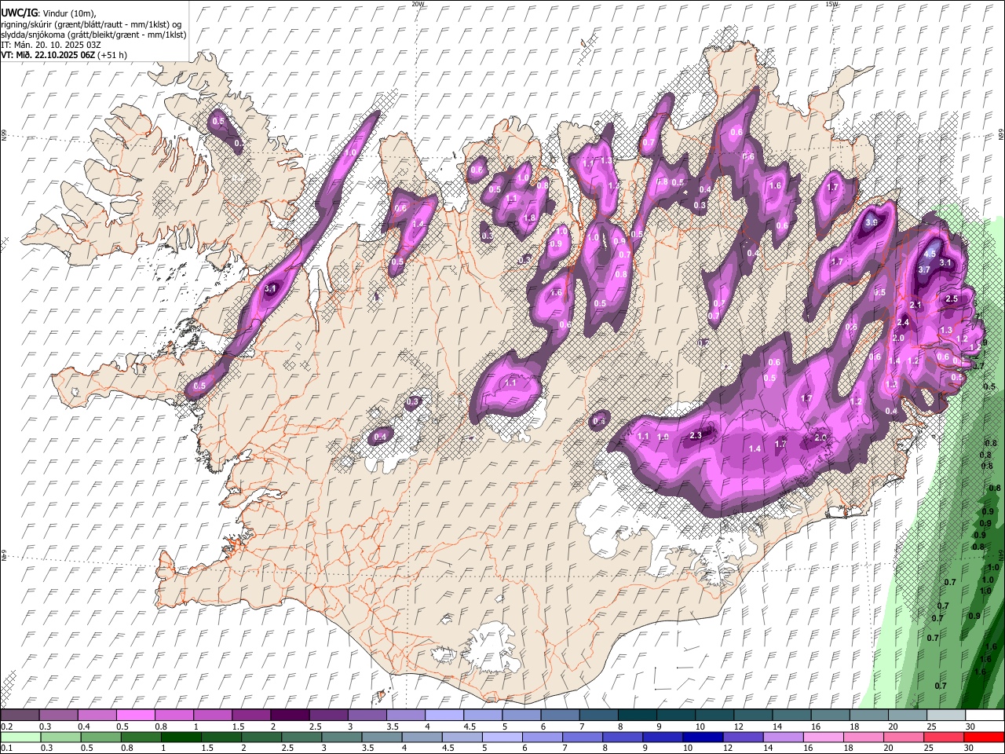The height and width of the screenshot is (754, 1005).
Task: Click the 'IT: Mán. 20. 10. 2025 03Z' line
Action: [x=52, y=45]
